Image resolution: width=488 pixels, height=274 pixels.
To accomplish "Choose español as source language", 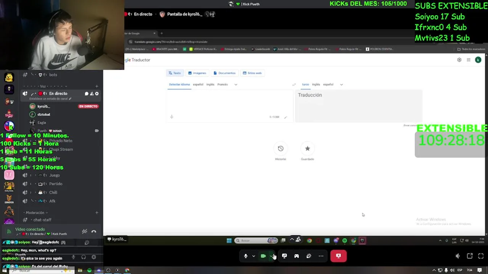I will (198, 84).
